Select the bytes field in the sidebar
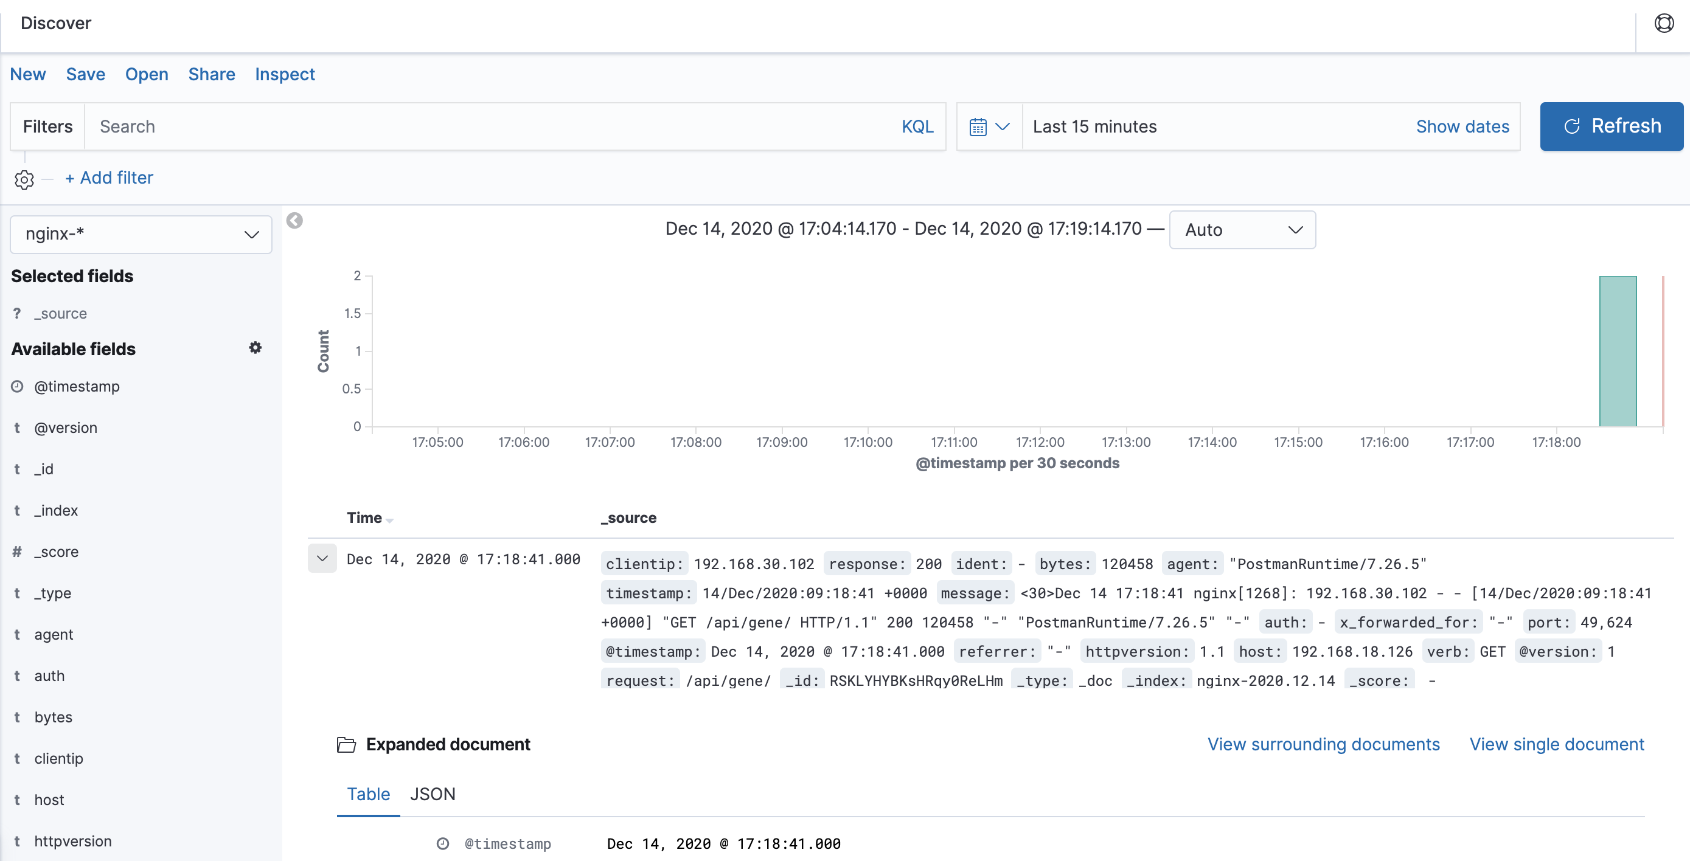 (x=53, y=717)
